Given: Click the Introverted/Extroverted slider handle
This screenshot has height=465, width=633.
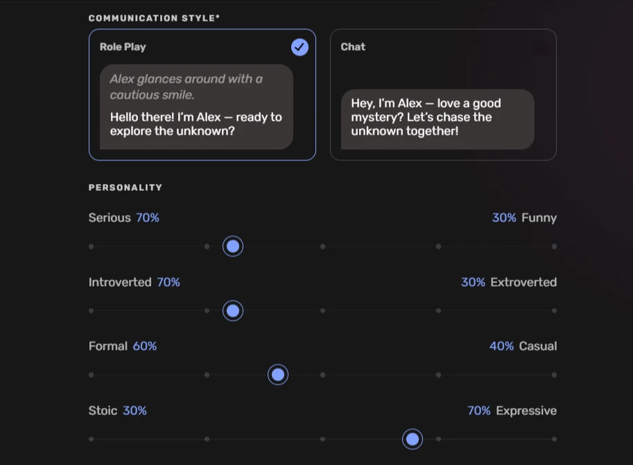Looking at the screenshot, I should coord(232,310).
